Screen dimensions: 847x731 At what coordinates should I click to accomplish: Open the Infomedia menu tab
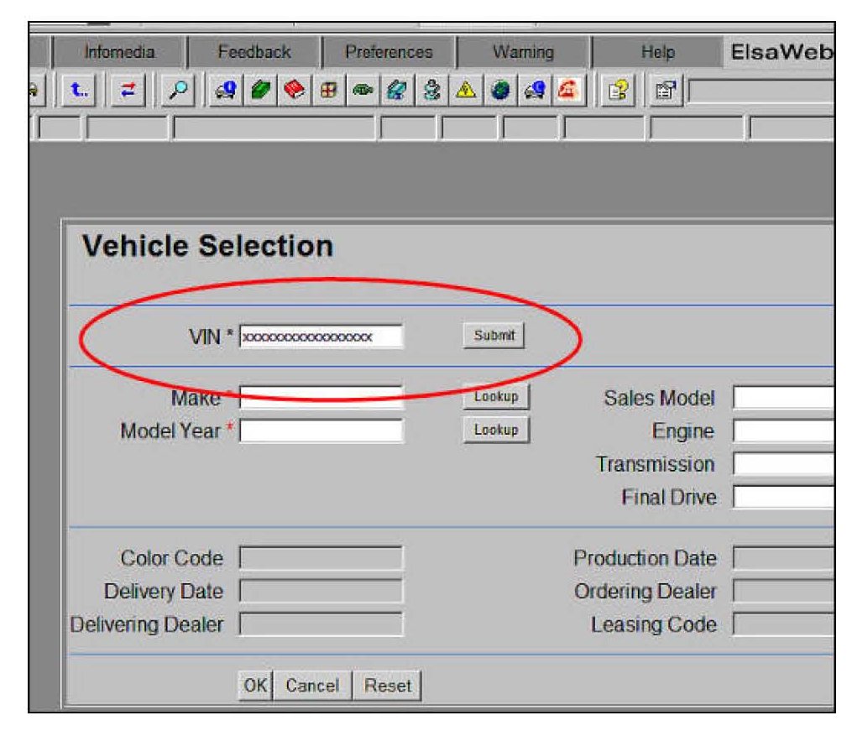[119, 52]
